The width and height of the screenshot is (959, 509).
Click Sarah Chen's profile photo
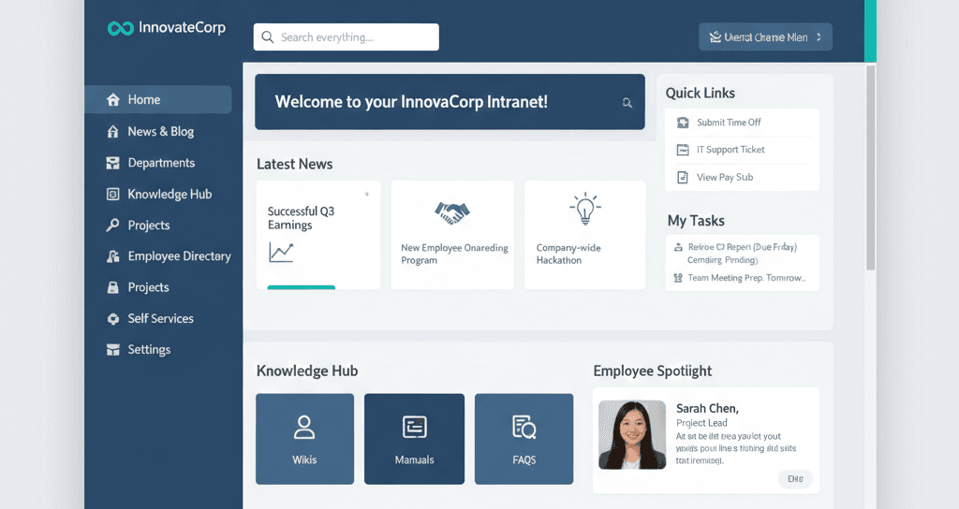[x=632, y=434]
